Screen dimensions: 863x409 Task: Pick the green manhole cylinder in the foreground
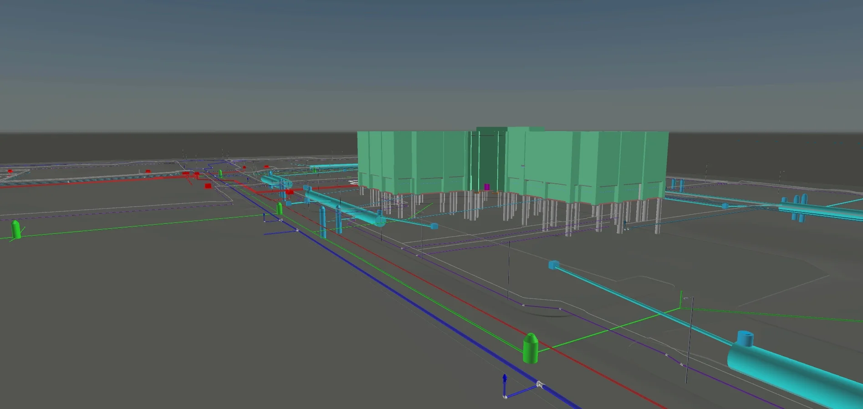530,348
